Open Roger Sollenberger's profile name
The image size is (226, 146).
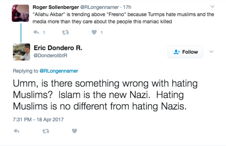point(56,7)
